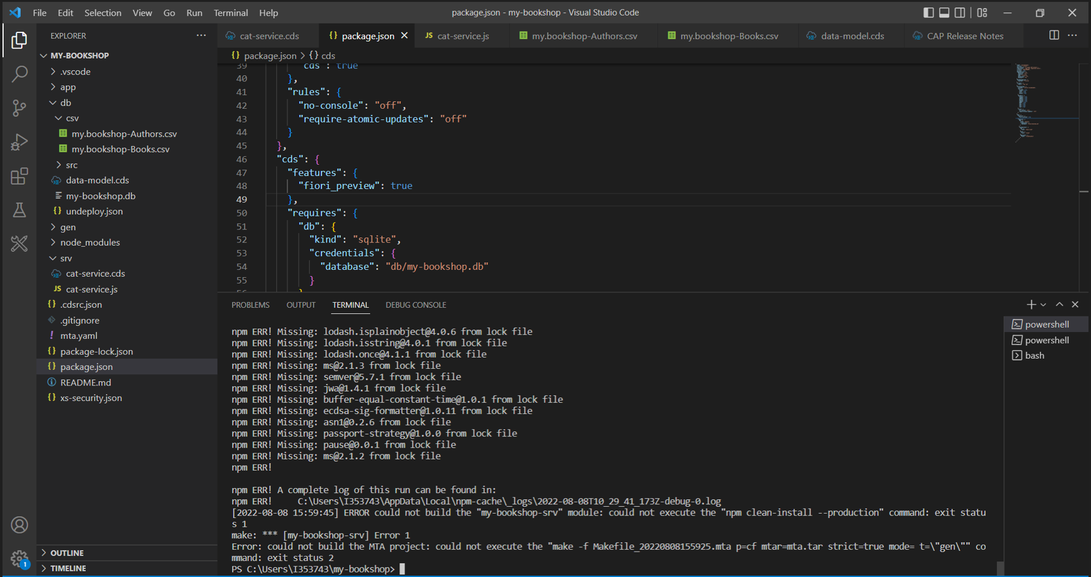Viewport: 1091px width, 577px height.
Task: Open the Source Control view
Action: tap(19, 108)
